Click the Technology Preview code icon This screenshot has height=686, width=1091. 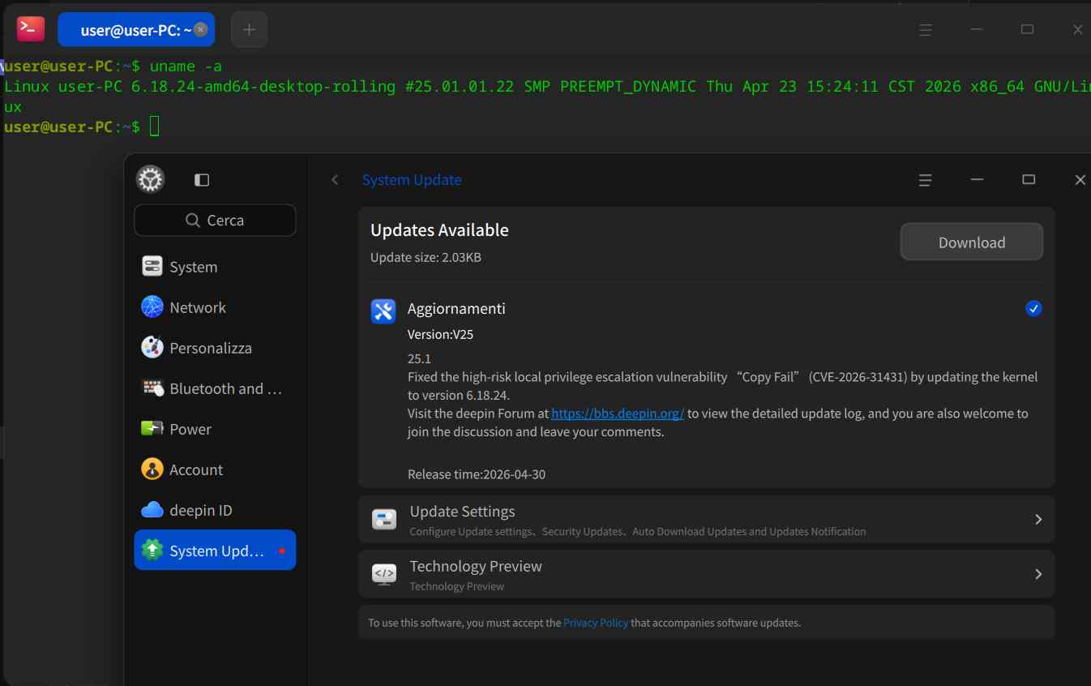pos(384,574)
